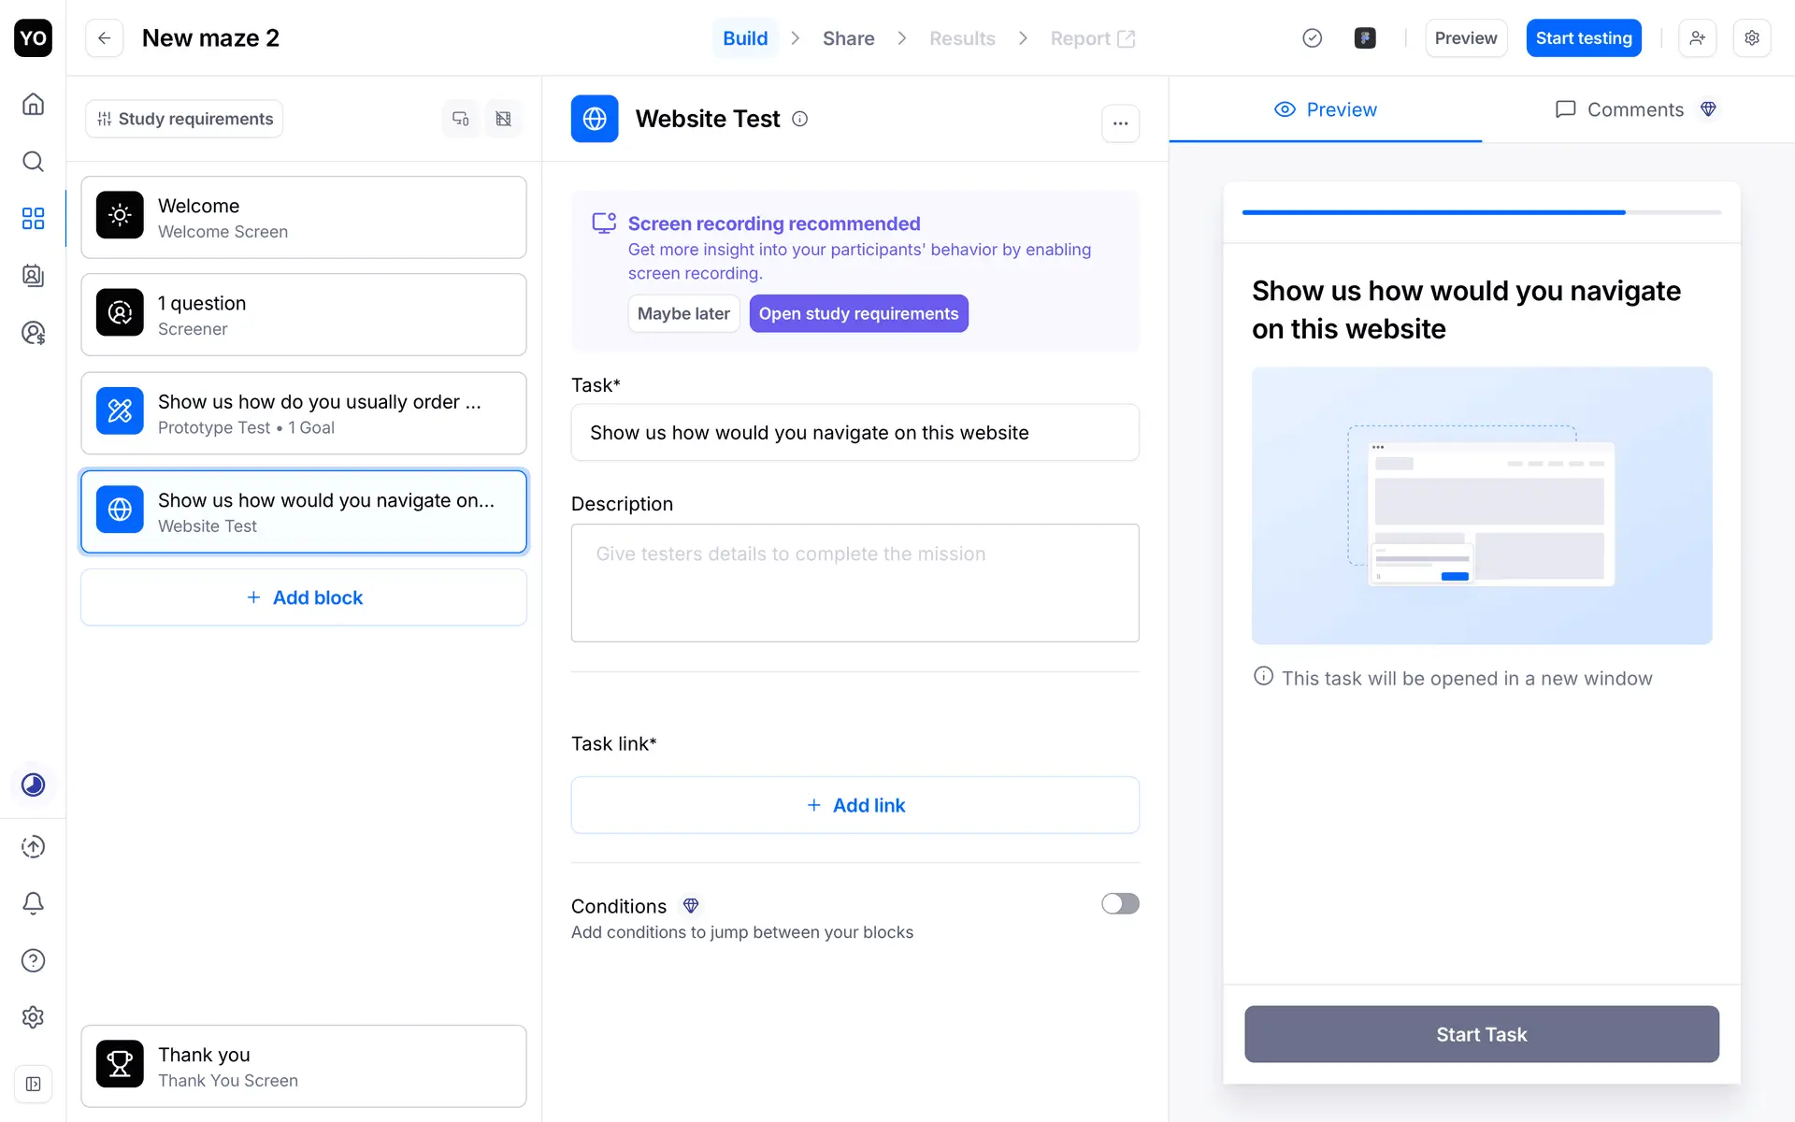Go to the Share step
The width and height of the screenshot is (1795, 1122).
click(x=848, y=38)
